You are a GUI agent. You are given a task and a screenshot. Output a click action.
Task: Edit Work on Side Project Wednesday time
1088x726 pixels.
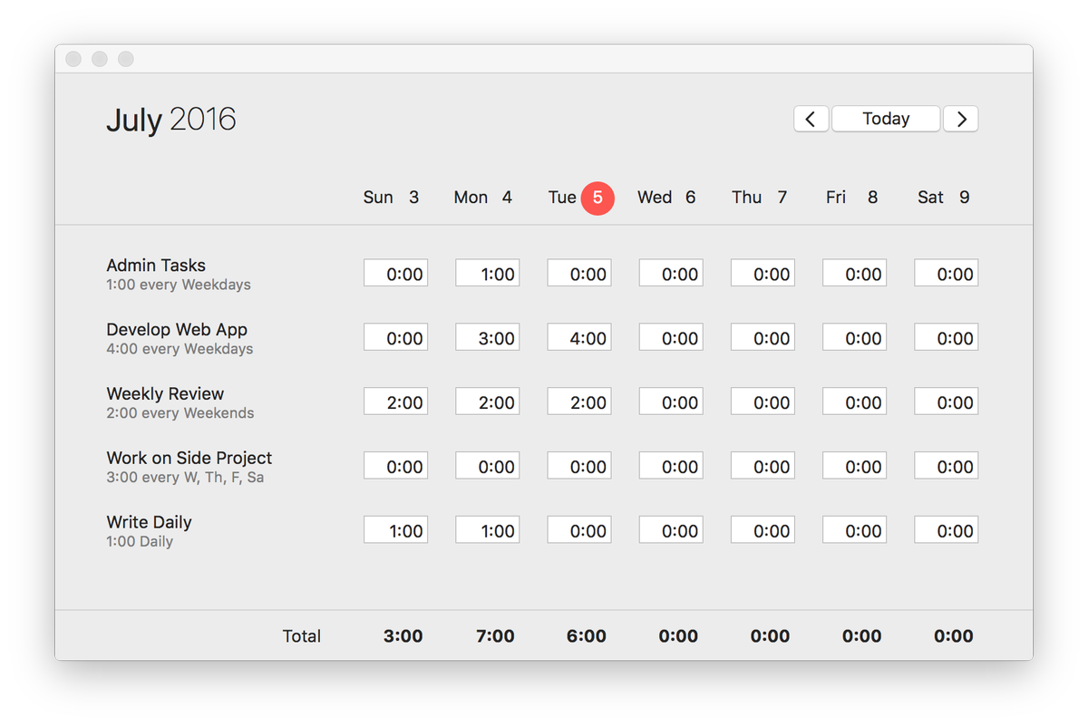671,467
